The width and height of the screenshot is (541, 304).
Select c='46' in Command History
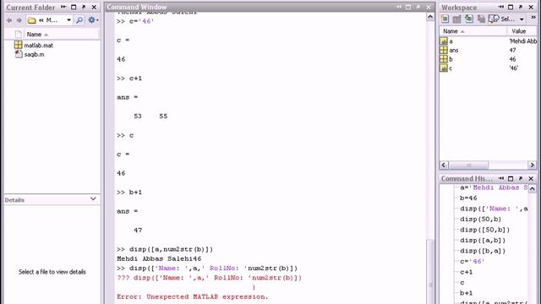click(x=472, y=262)
